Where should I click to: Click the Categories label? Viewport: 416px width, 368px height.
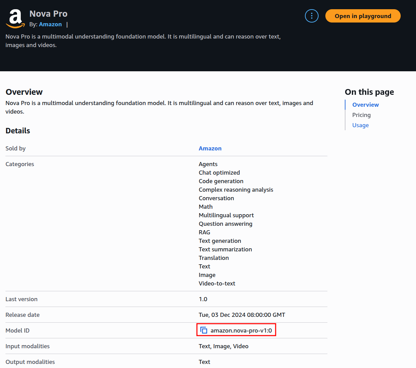point(20,164)
